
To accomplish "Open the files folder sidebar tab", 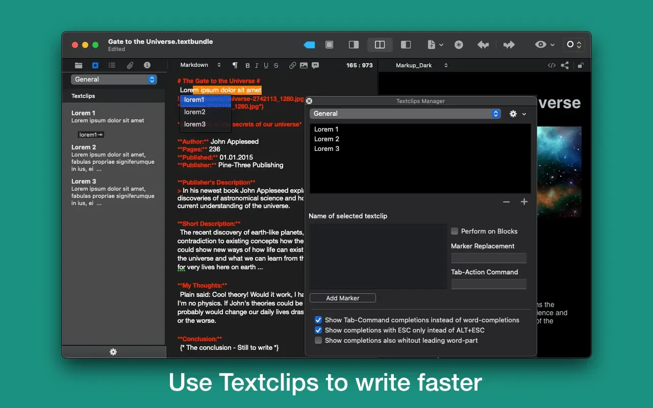I will (x=78, y=65).
